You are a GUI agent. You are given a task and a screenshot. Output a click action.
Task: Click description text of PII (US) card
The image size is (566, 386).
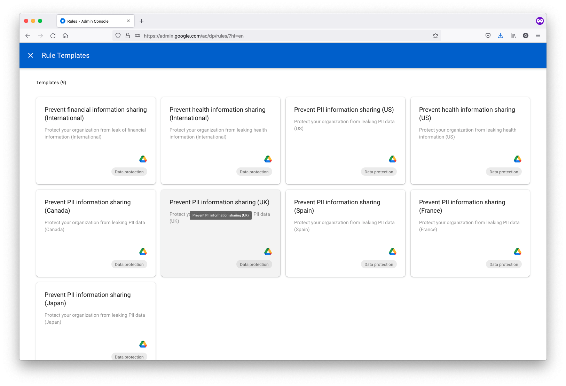[x=344, y=125]
